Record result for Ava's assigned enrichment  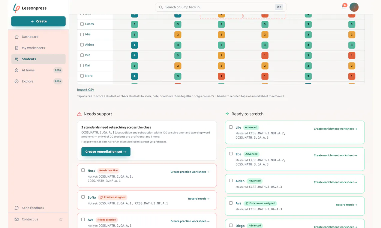[346, 205]
